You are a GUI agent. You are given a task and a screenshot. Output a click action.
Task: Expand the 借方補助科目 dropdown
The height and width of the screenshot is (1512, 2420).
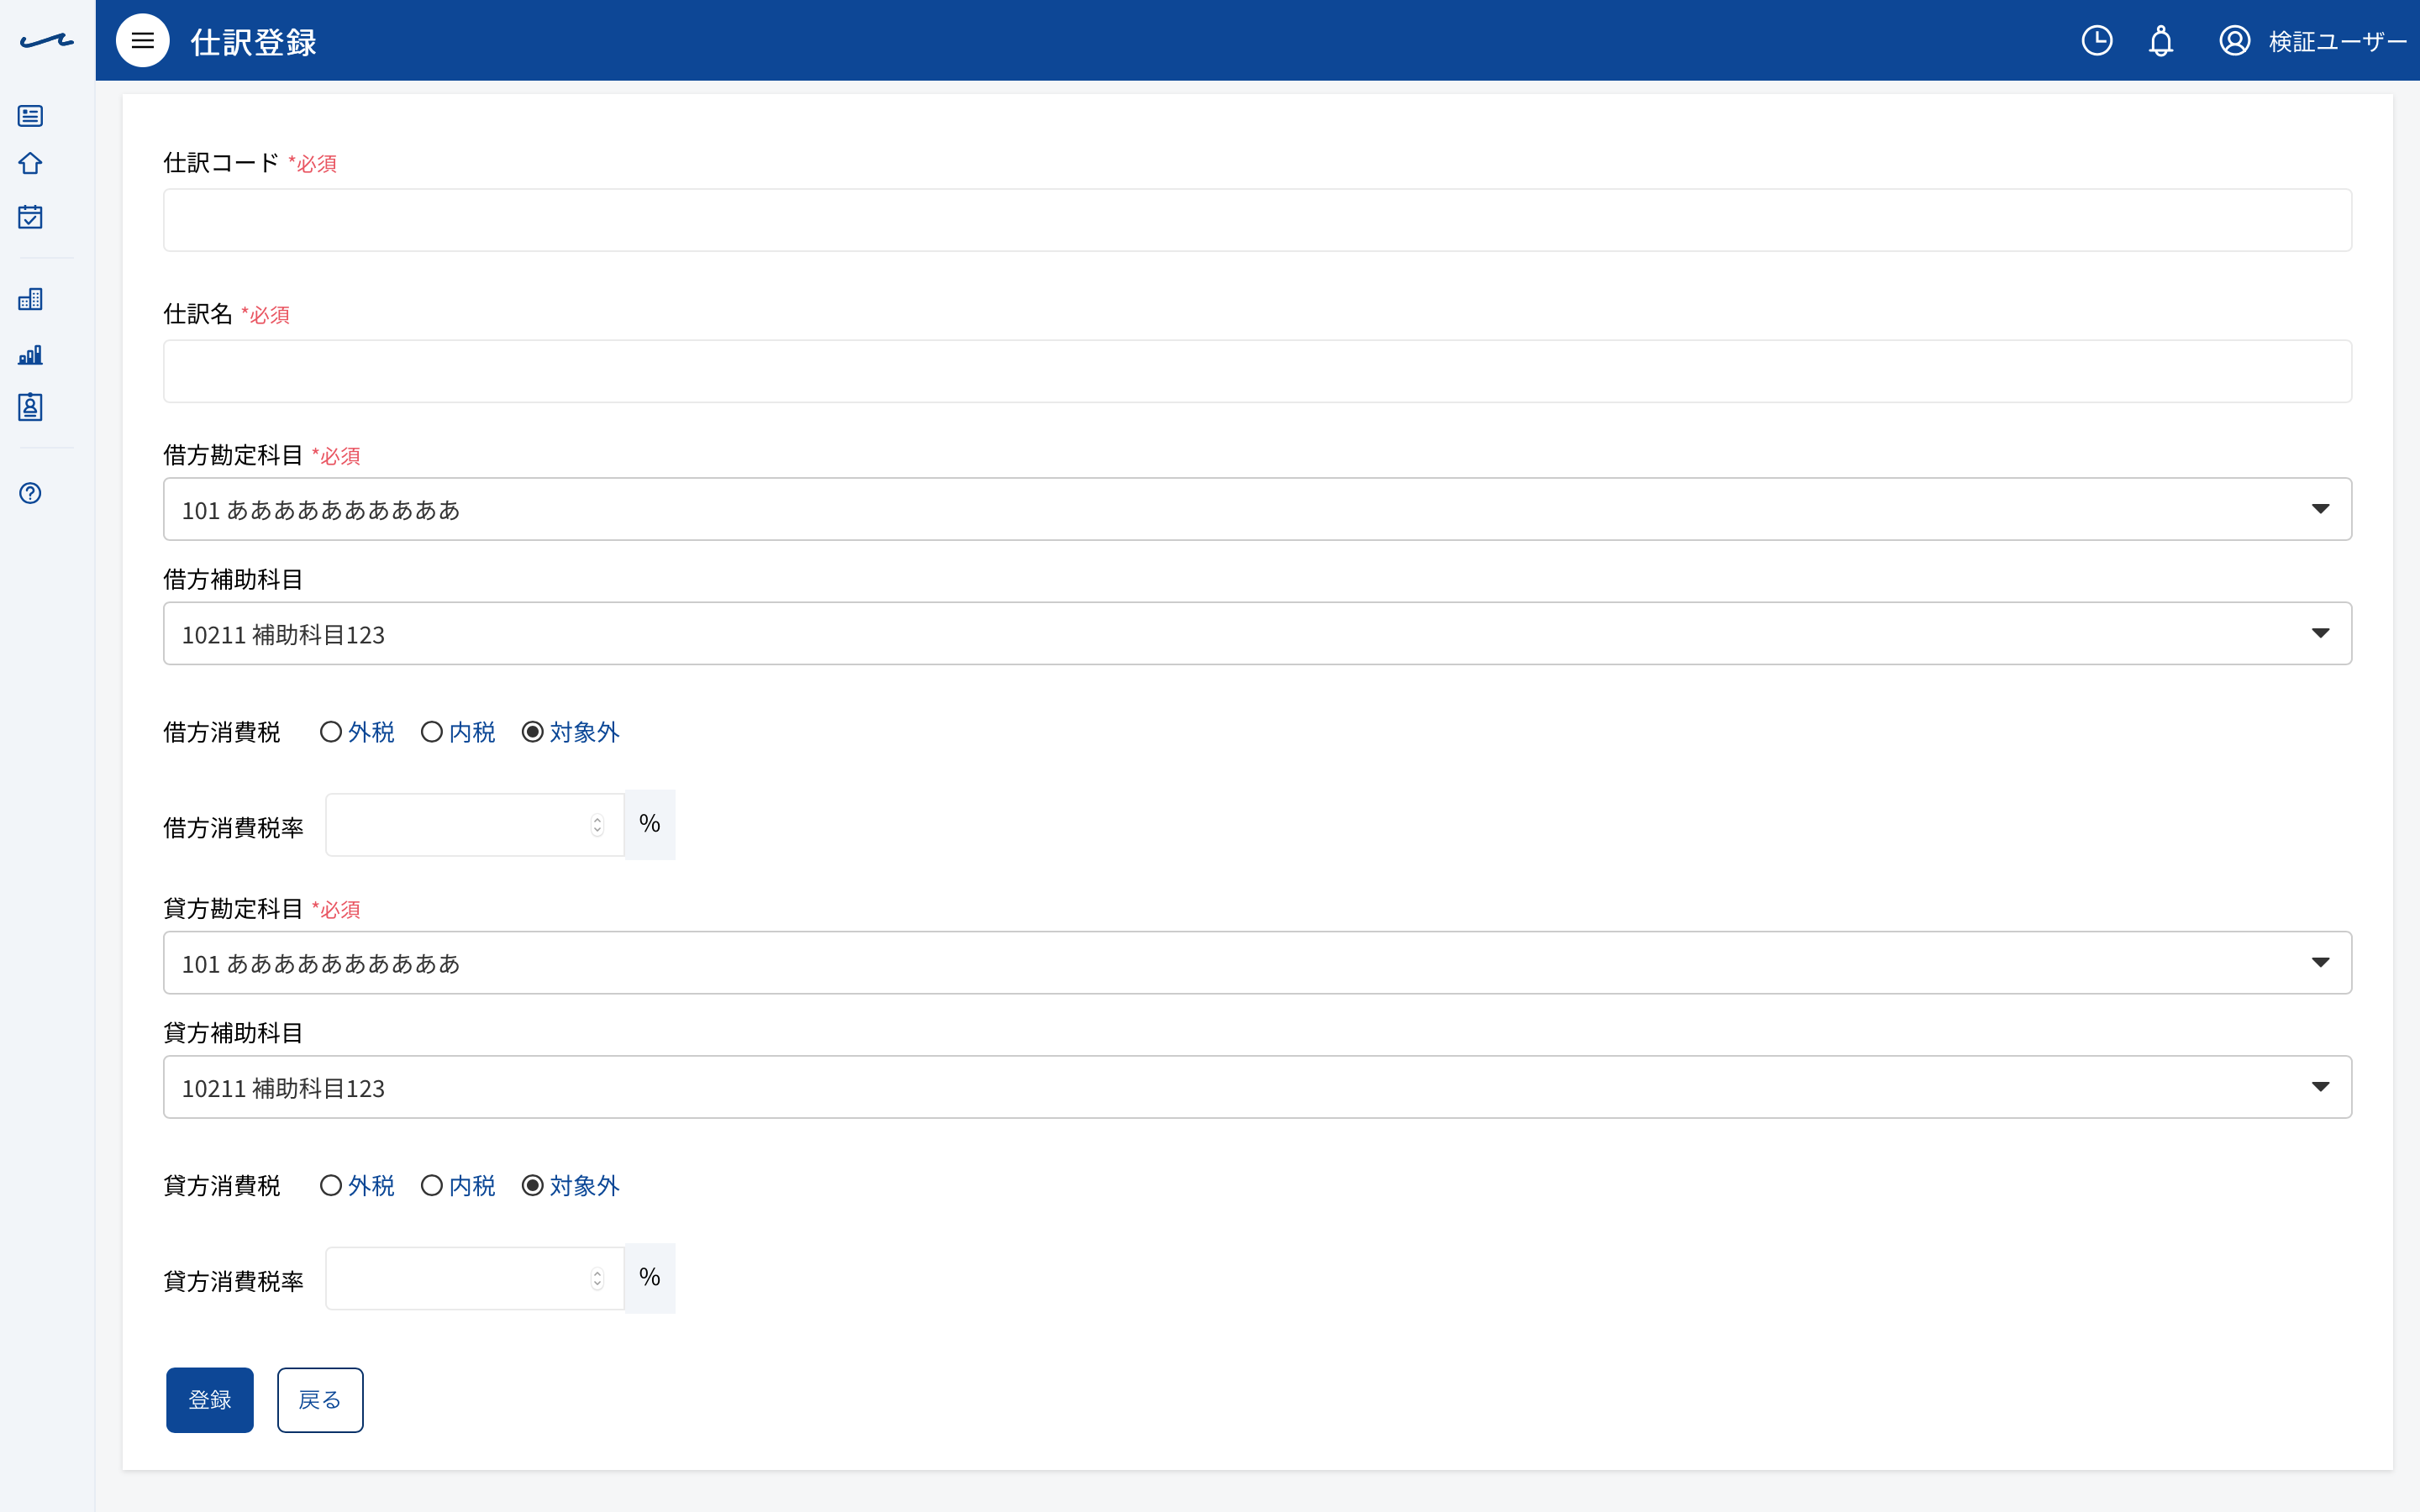coord(1257,633)
